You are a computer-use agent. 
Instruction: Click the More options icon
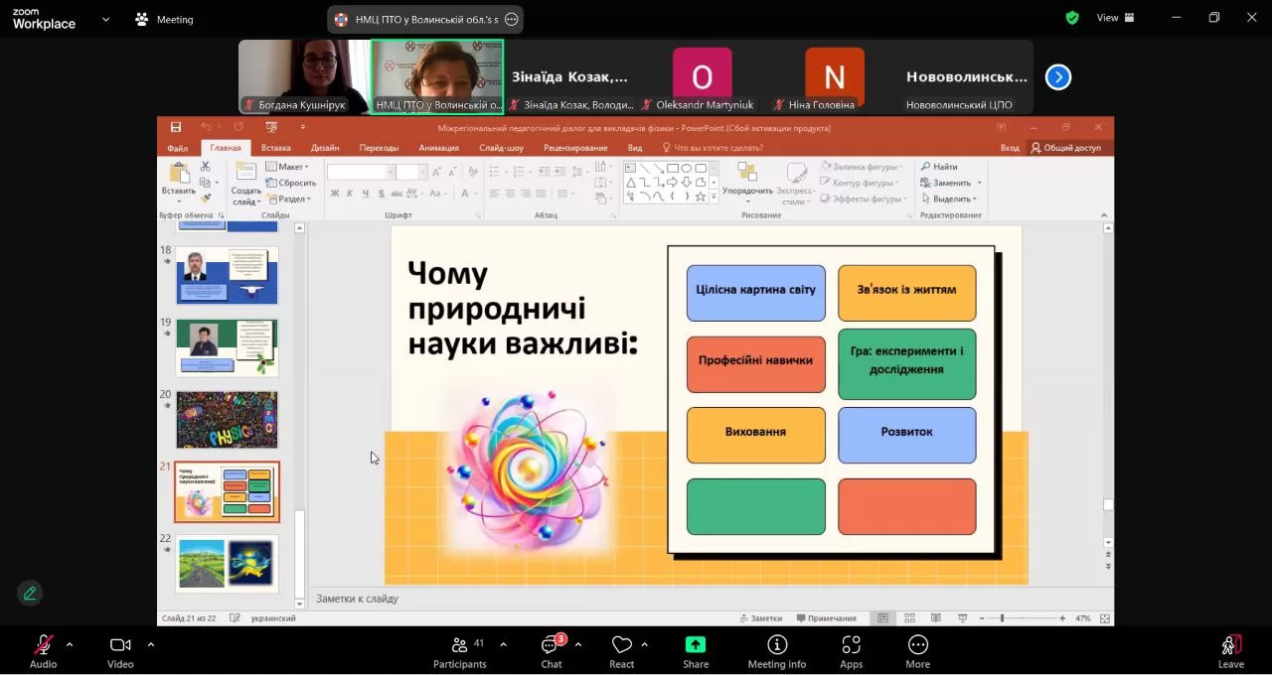tap(917, 651)
